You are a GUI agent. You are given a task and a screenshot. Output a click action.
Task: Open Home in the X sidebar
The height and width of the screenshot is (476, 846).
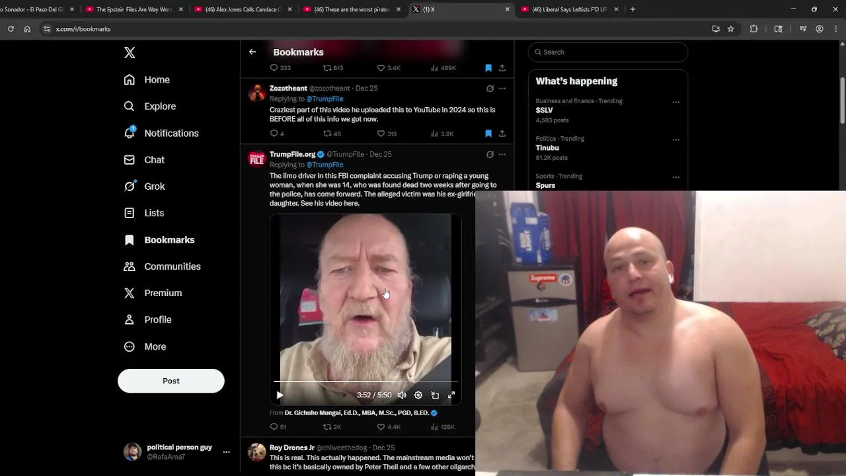[x=147, y=79]
